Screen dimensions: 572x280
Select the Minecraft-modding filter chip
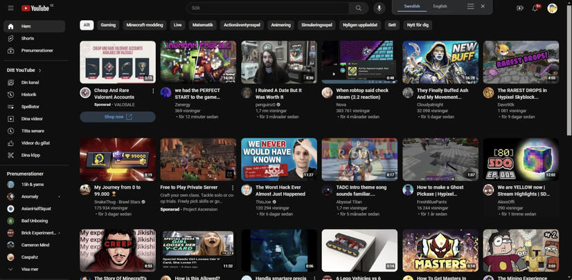click(145, 25)
